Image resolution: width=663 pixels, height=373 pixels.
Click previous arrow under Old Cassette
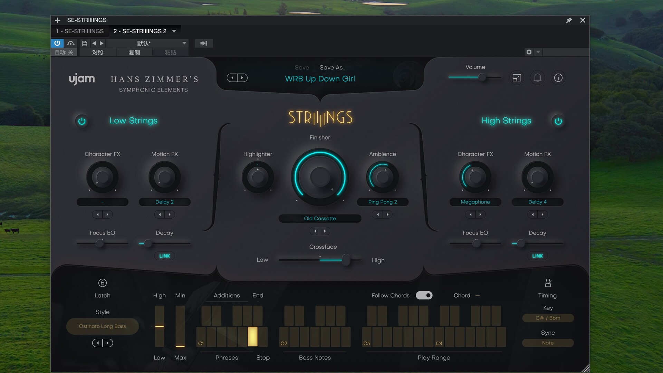315,231
